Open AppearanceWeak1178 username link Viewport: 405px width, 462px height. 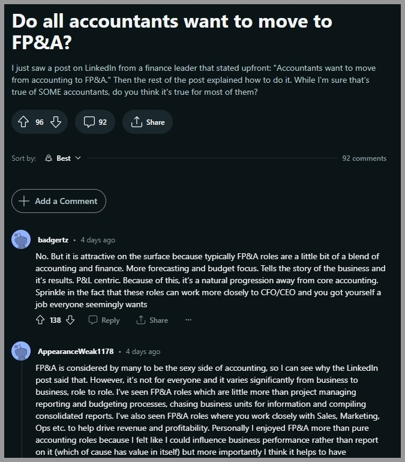pos(76,352)
